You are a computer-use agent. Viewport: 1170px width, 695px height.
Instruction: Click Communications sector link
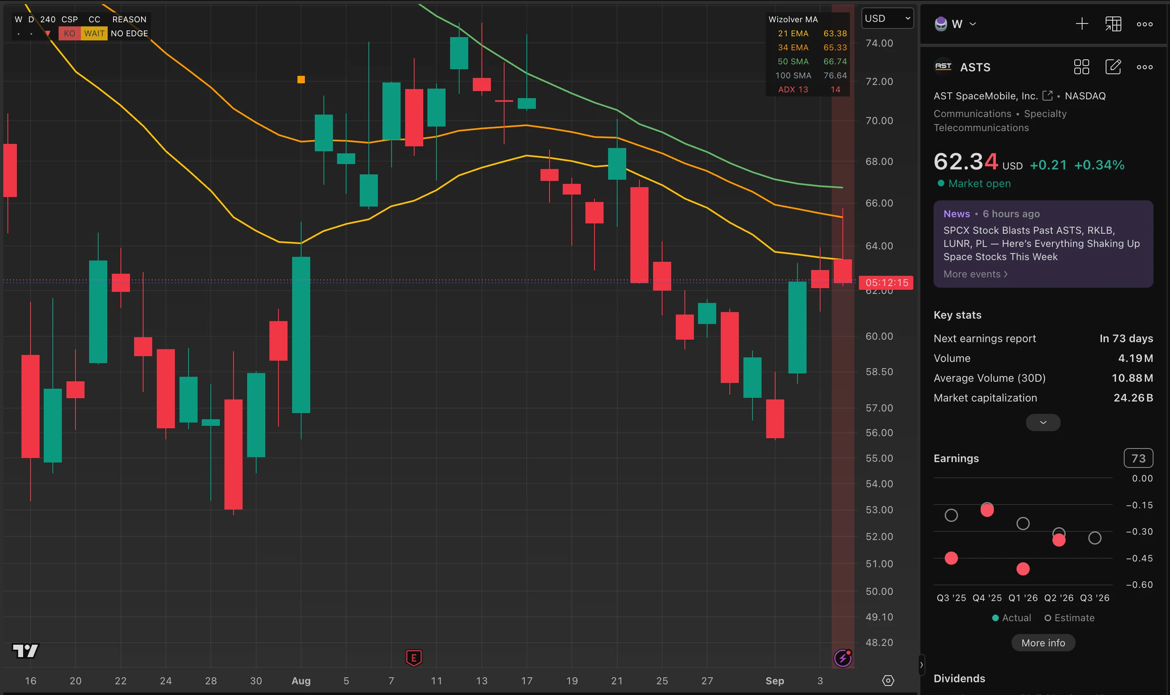click(972, 113)
